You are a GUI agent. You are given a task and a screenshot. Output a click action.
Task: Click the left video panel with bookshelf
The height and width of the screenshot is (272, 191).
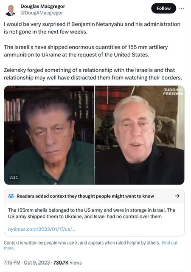coord(49,135)
